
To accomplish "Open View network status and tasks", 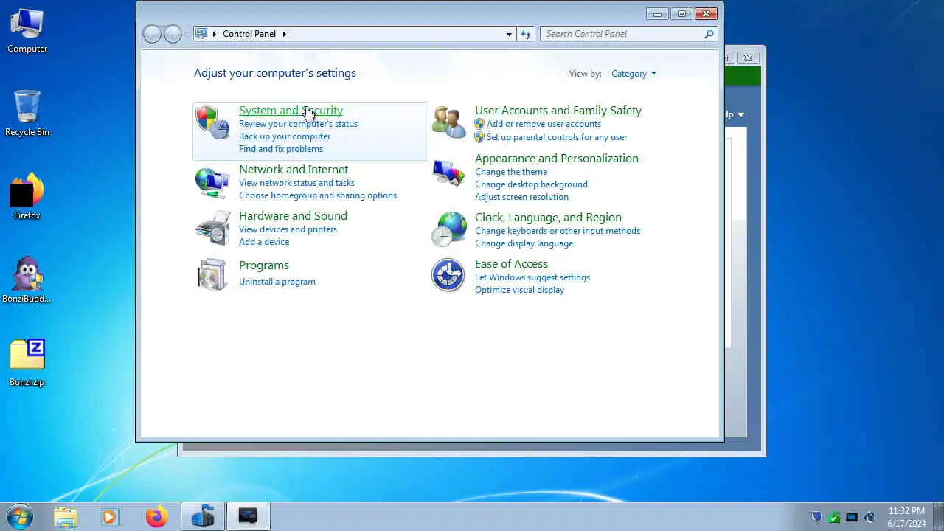I will tap(296, 183).
